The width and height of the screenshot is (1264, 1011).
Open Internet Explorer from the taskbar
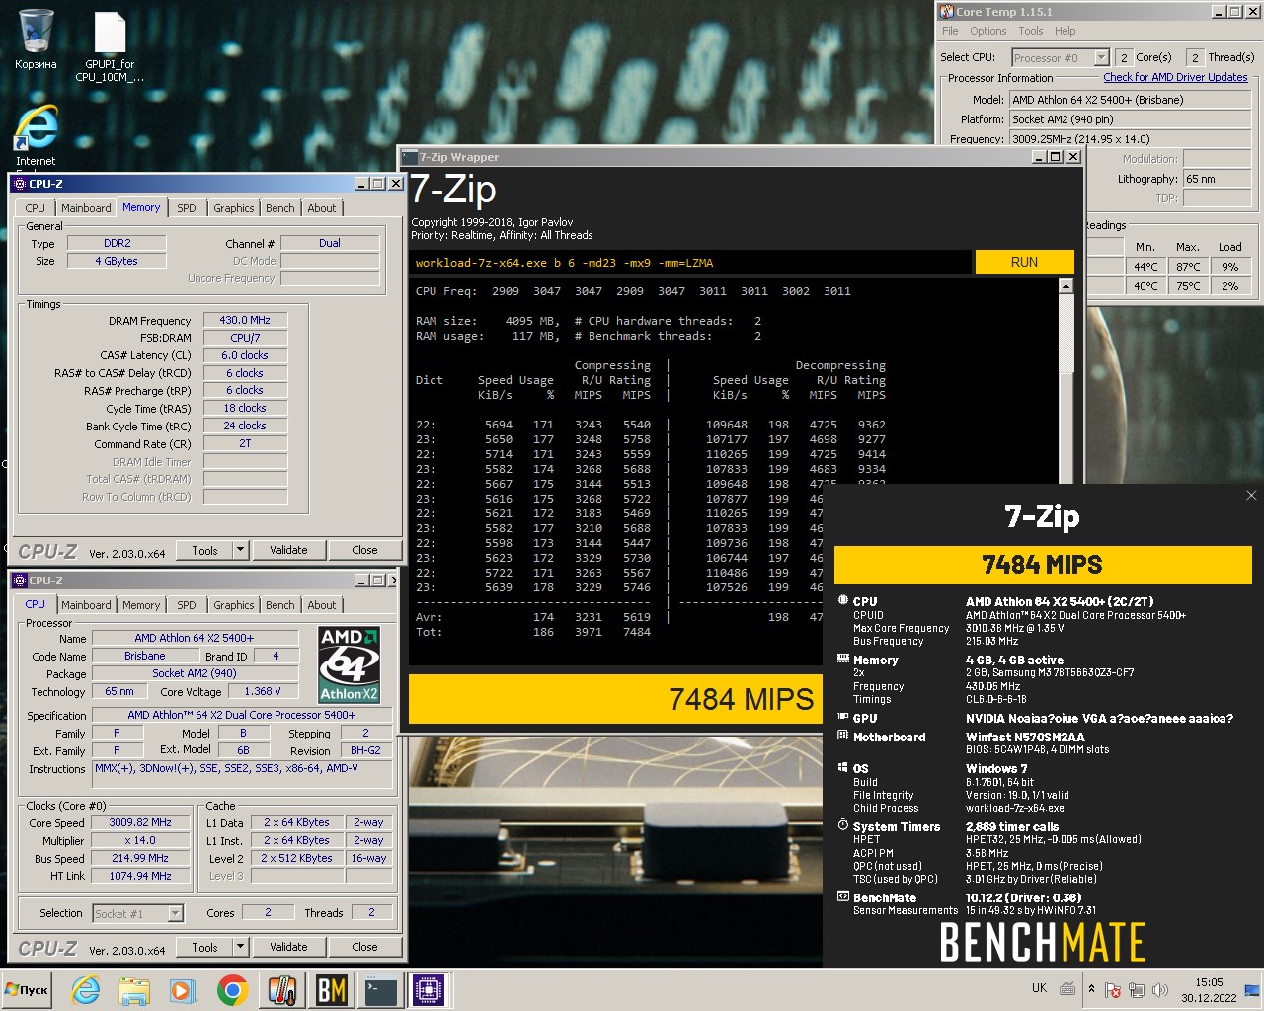pyautogui.click(x=86, y=990)
